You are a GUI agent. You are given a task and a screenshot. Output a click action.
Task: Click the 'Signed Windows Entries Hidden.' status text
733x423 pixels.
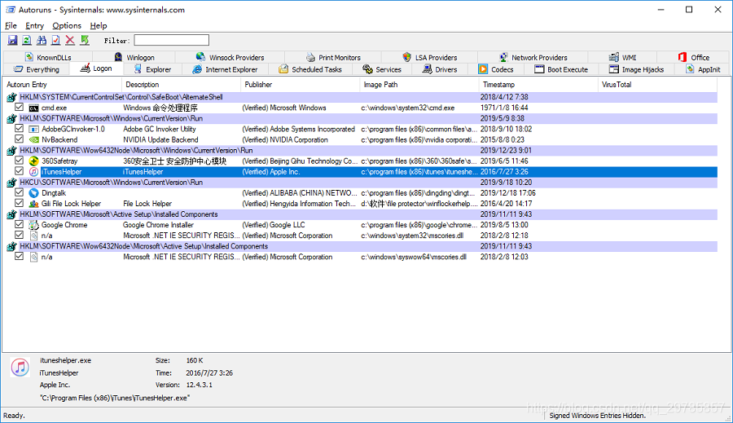pos(598,416)
